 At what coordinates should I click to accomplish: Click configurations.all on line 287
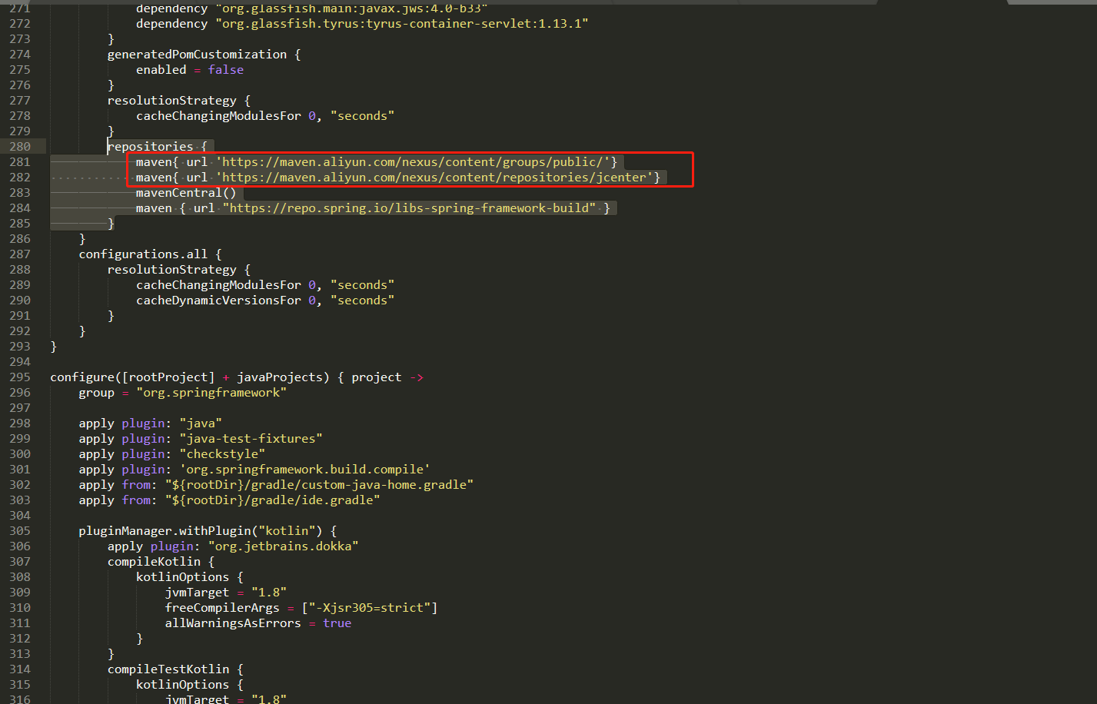tap(143, 254)
